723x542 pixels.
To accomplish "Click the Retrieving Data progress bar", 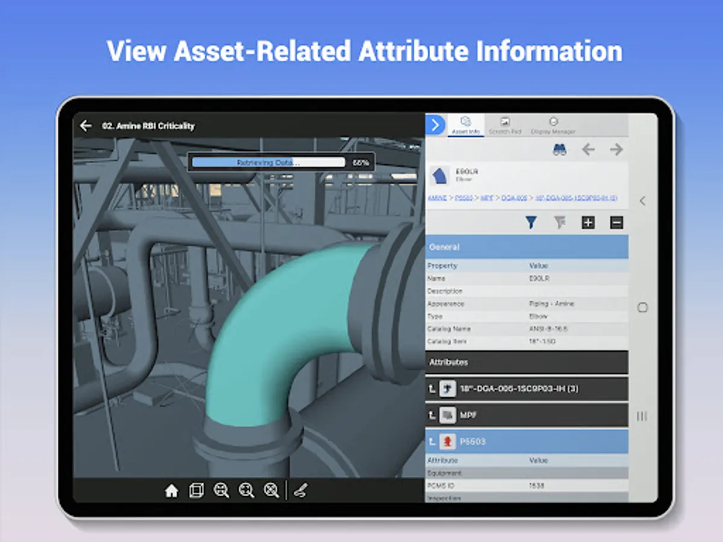I will (x=268, y=163).
